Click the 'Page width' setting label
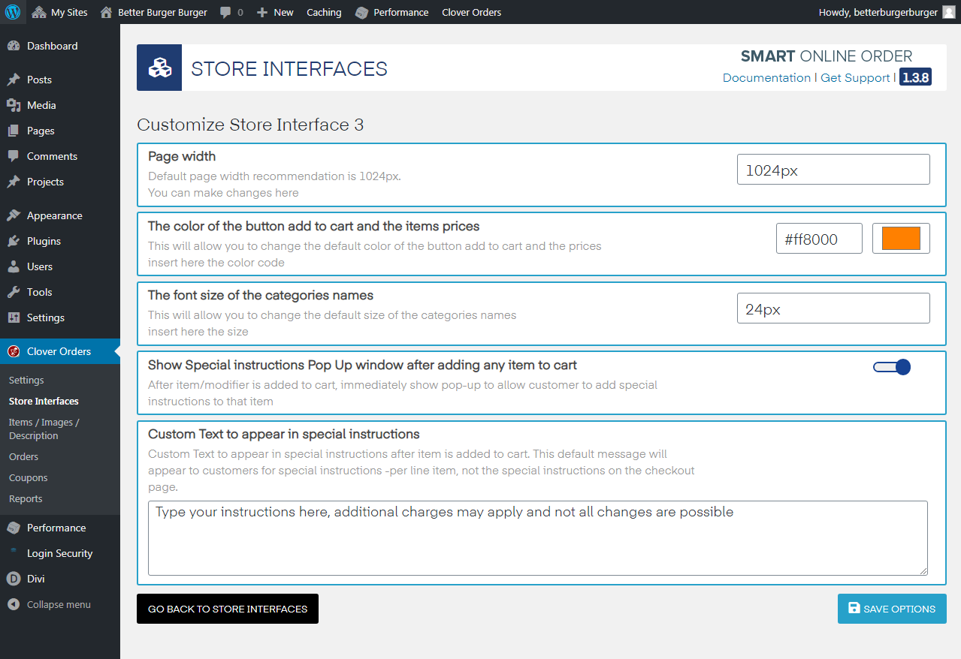 182,156
